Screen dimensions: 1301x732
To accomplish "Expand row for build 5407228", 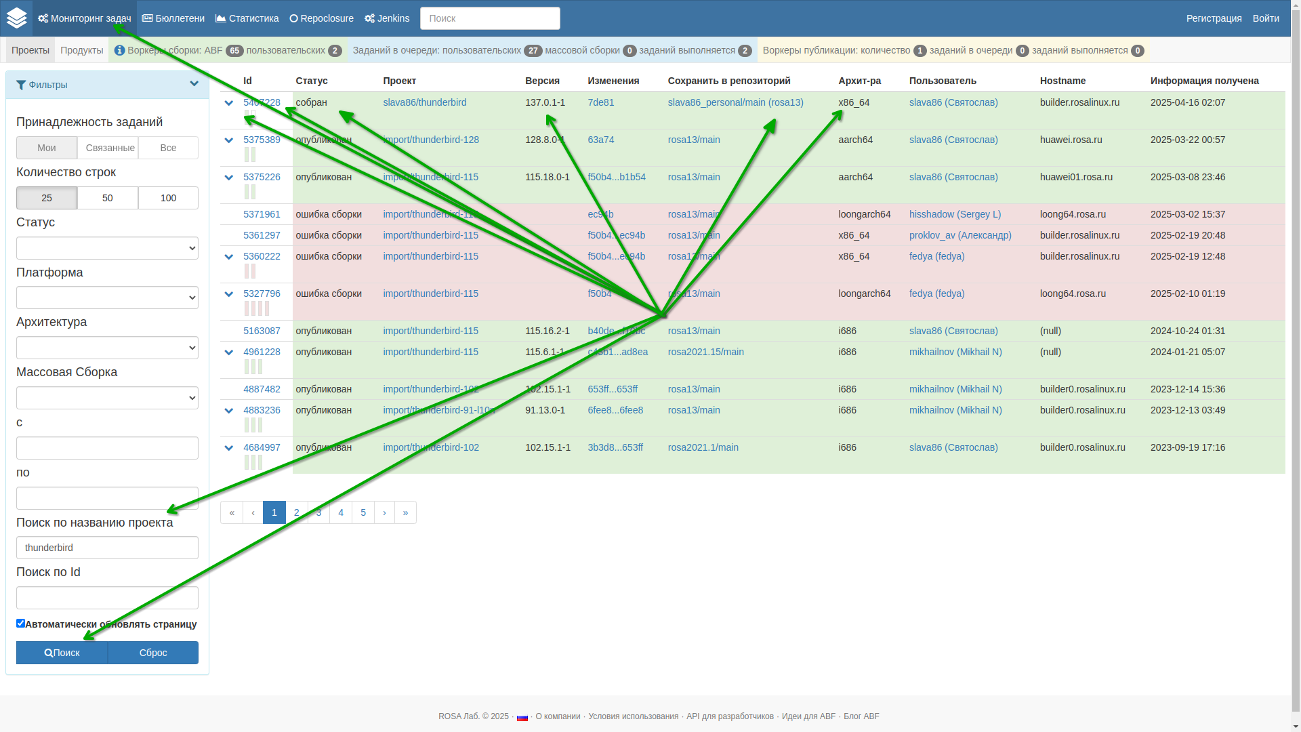I will 228,103.
